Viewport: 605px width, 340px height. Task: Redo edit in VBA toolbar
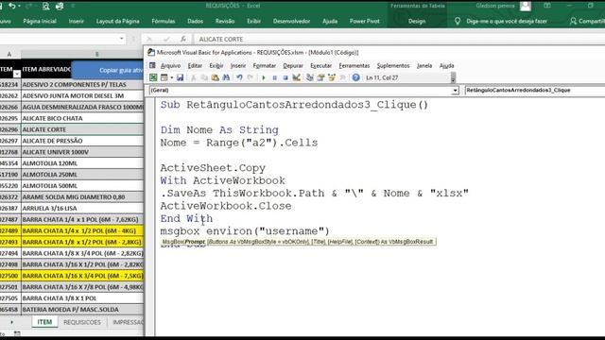click(250, 77)
